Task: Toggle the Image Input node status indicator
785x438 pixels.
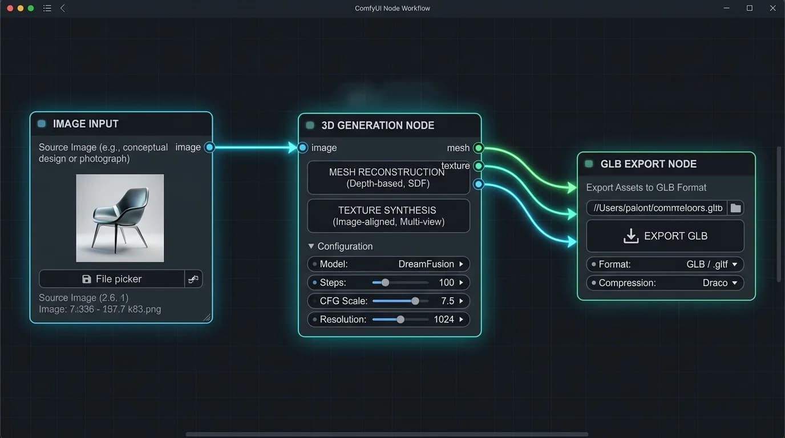Action: click(x=42, y=124)
